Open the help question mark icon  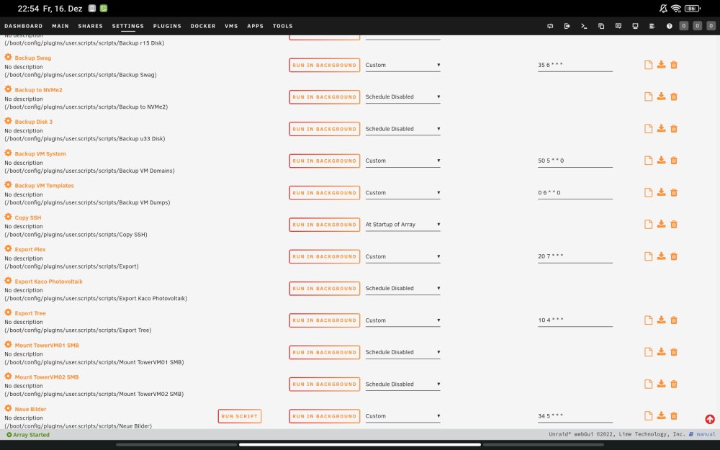(x=670, y=26)
